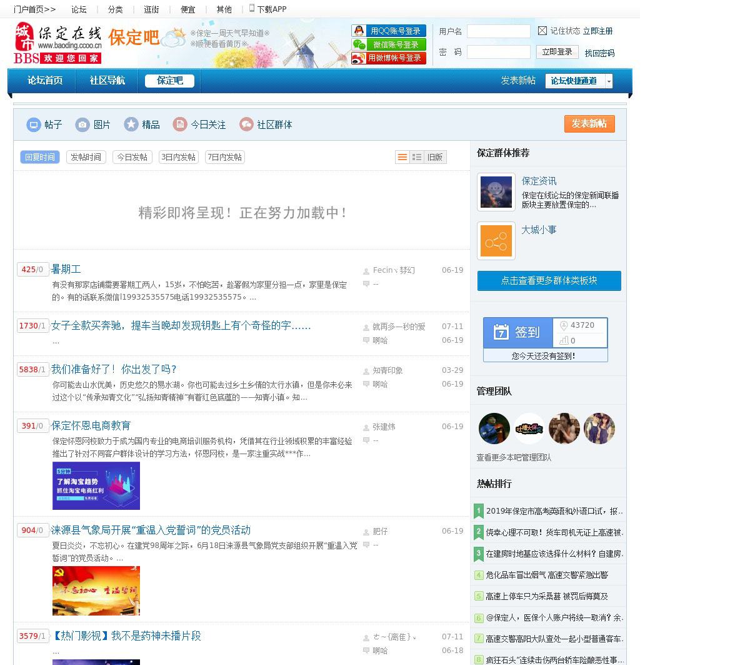Image resolution: width=750 pixels, height=665 pixels.
Task: Expand the 论坛快捷通道 dropdown
Action: click(609, 81)
